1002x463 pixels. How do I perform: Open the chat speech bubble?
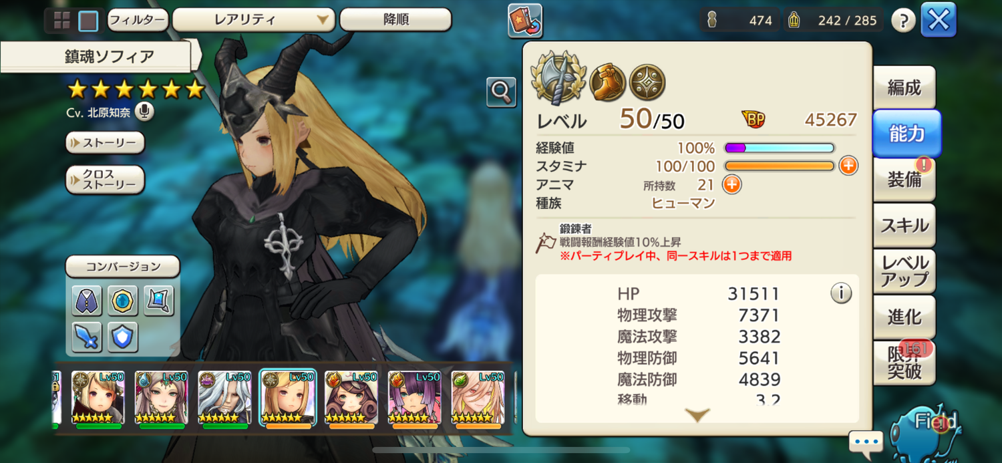[x=866, y=442]
